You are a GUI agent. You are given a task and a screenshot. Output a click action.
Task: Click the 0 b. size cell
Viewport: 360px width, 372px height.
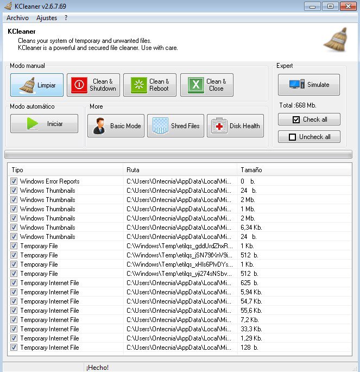coord(248,181)
